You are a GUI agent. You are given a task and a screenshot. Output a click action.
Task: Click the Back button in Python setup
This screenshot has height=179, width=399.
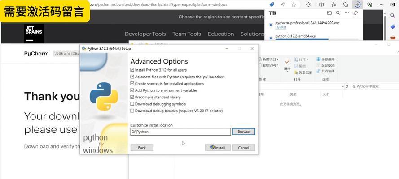[142, 148]
